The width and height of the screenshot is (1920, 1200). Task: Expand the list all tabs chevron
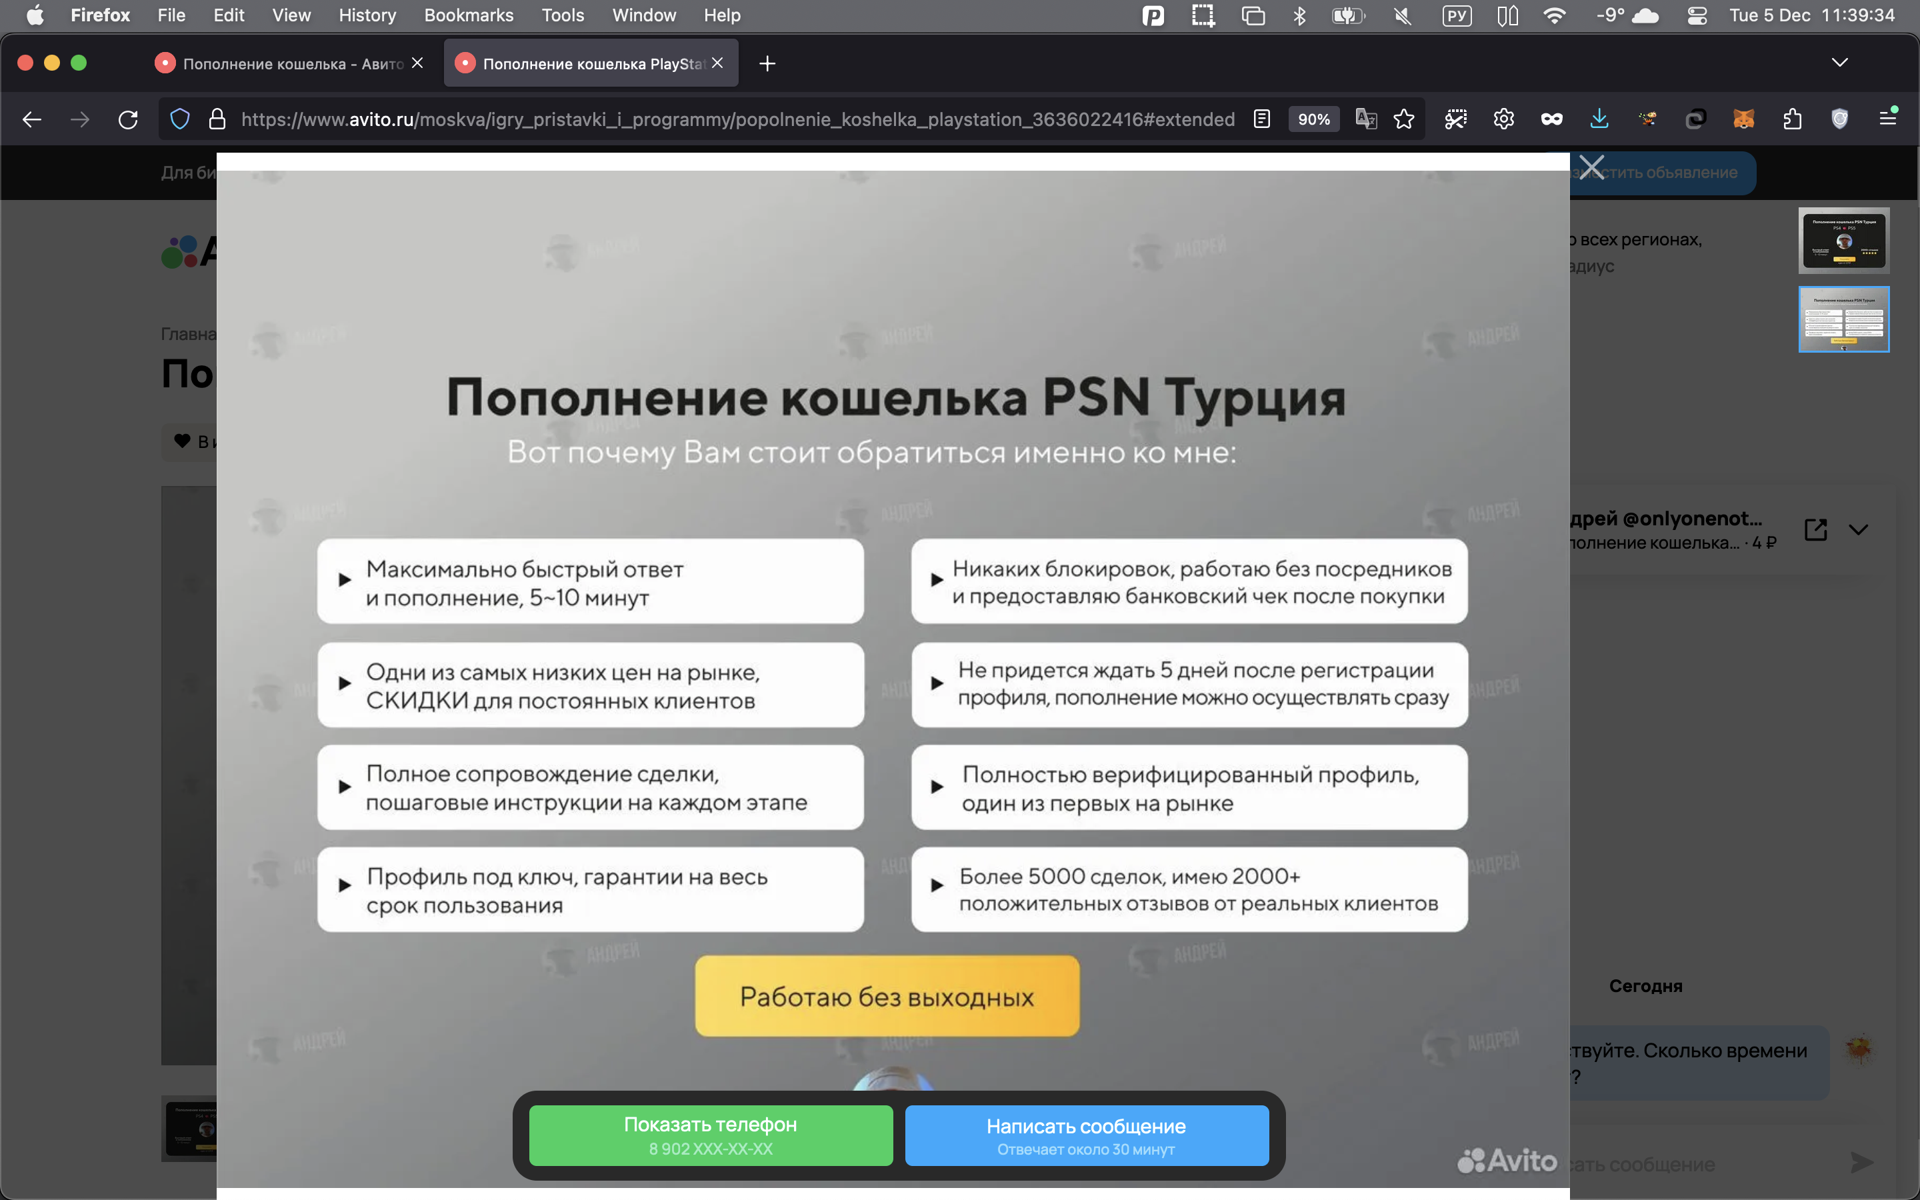click(1839, 63)
